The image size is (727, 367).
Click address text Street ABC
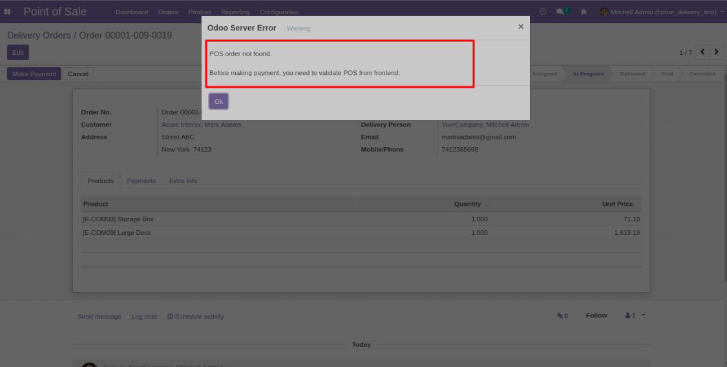178,137
